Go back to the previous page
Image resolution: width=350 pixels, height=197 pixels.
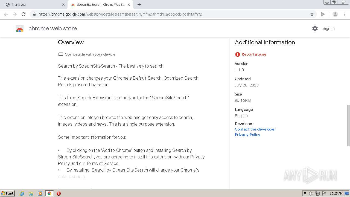click(6, 14)
